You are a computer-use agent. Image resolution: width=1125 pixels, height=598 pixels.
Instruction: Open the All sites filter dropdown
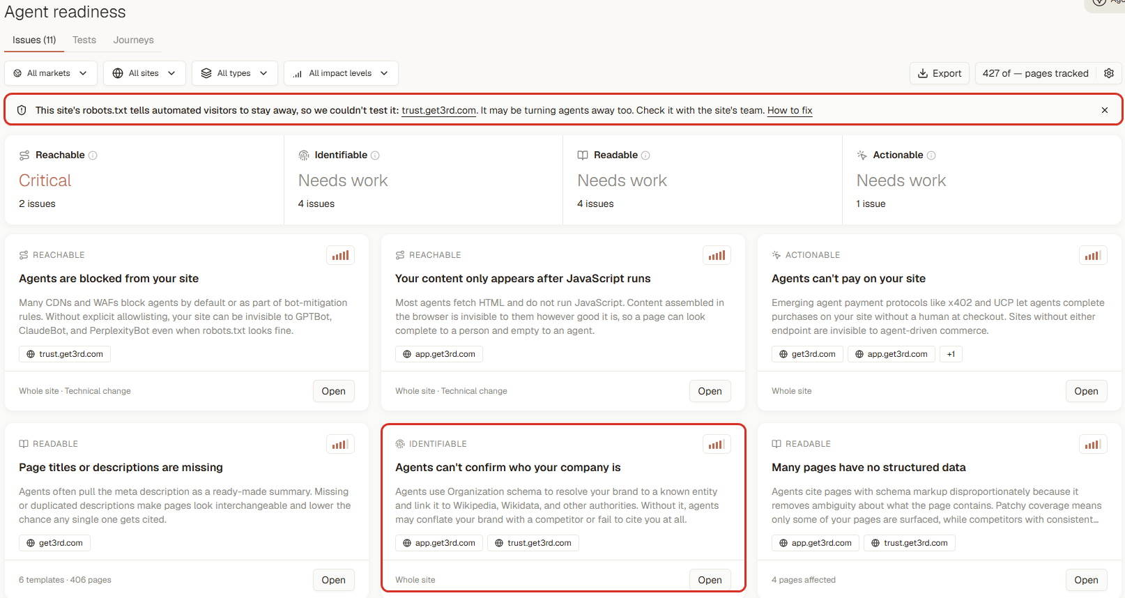[144, 73]
